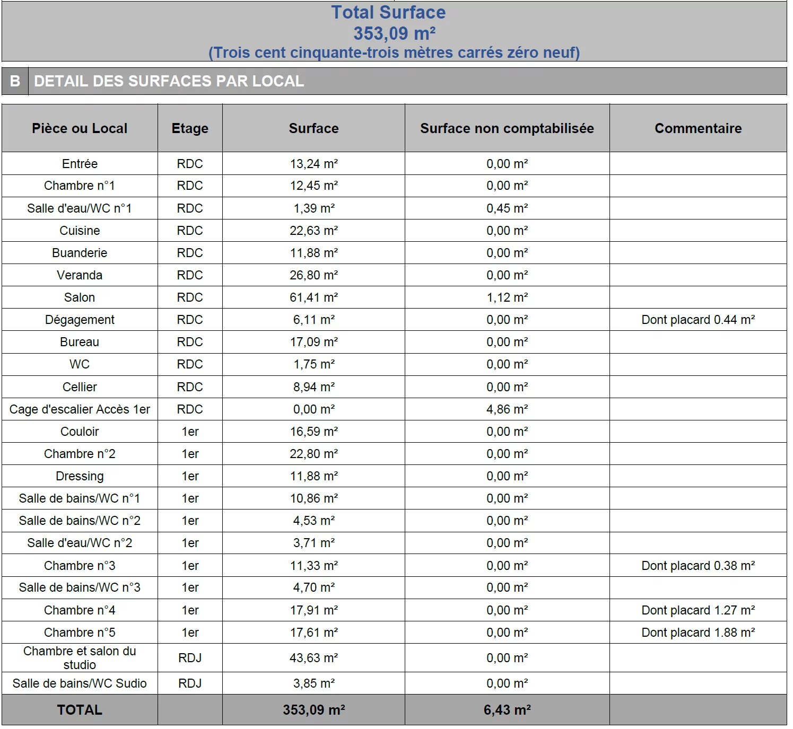The height and width of the screenshot is (729, 793).
Task: Click the '353,09 m²' value under Total Surface
Action: (x=395, y=33)
